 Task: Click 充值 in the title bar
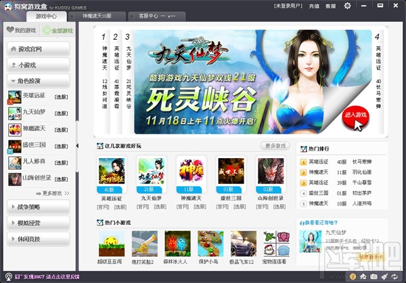pos(314,6)
